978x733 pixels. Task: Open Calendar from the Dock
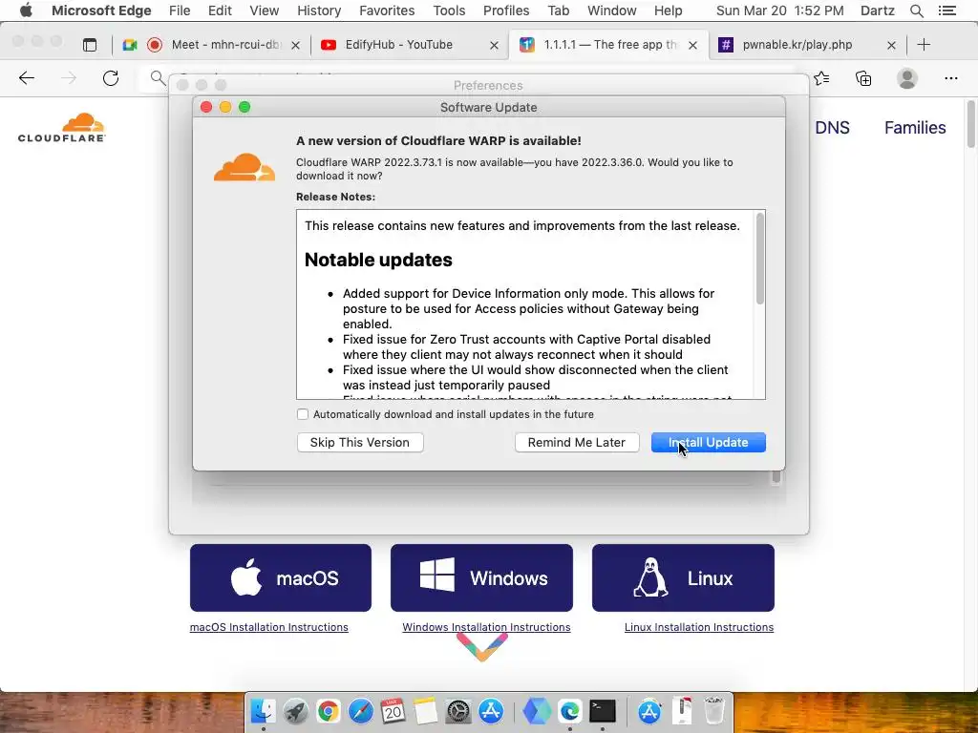[393, 710]
